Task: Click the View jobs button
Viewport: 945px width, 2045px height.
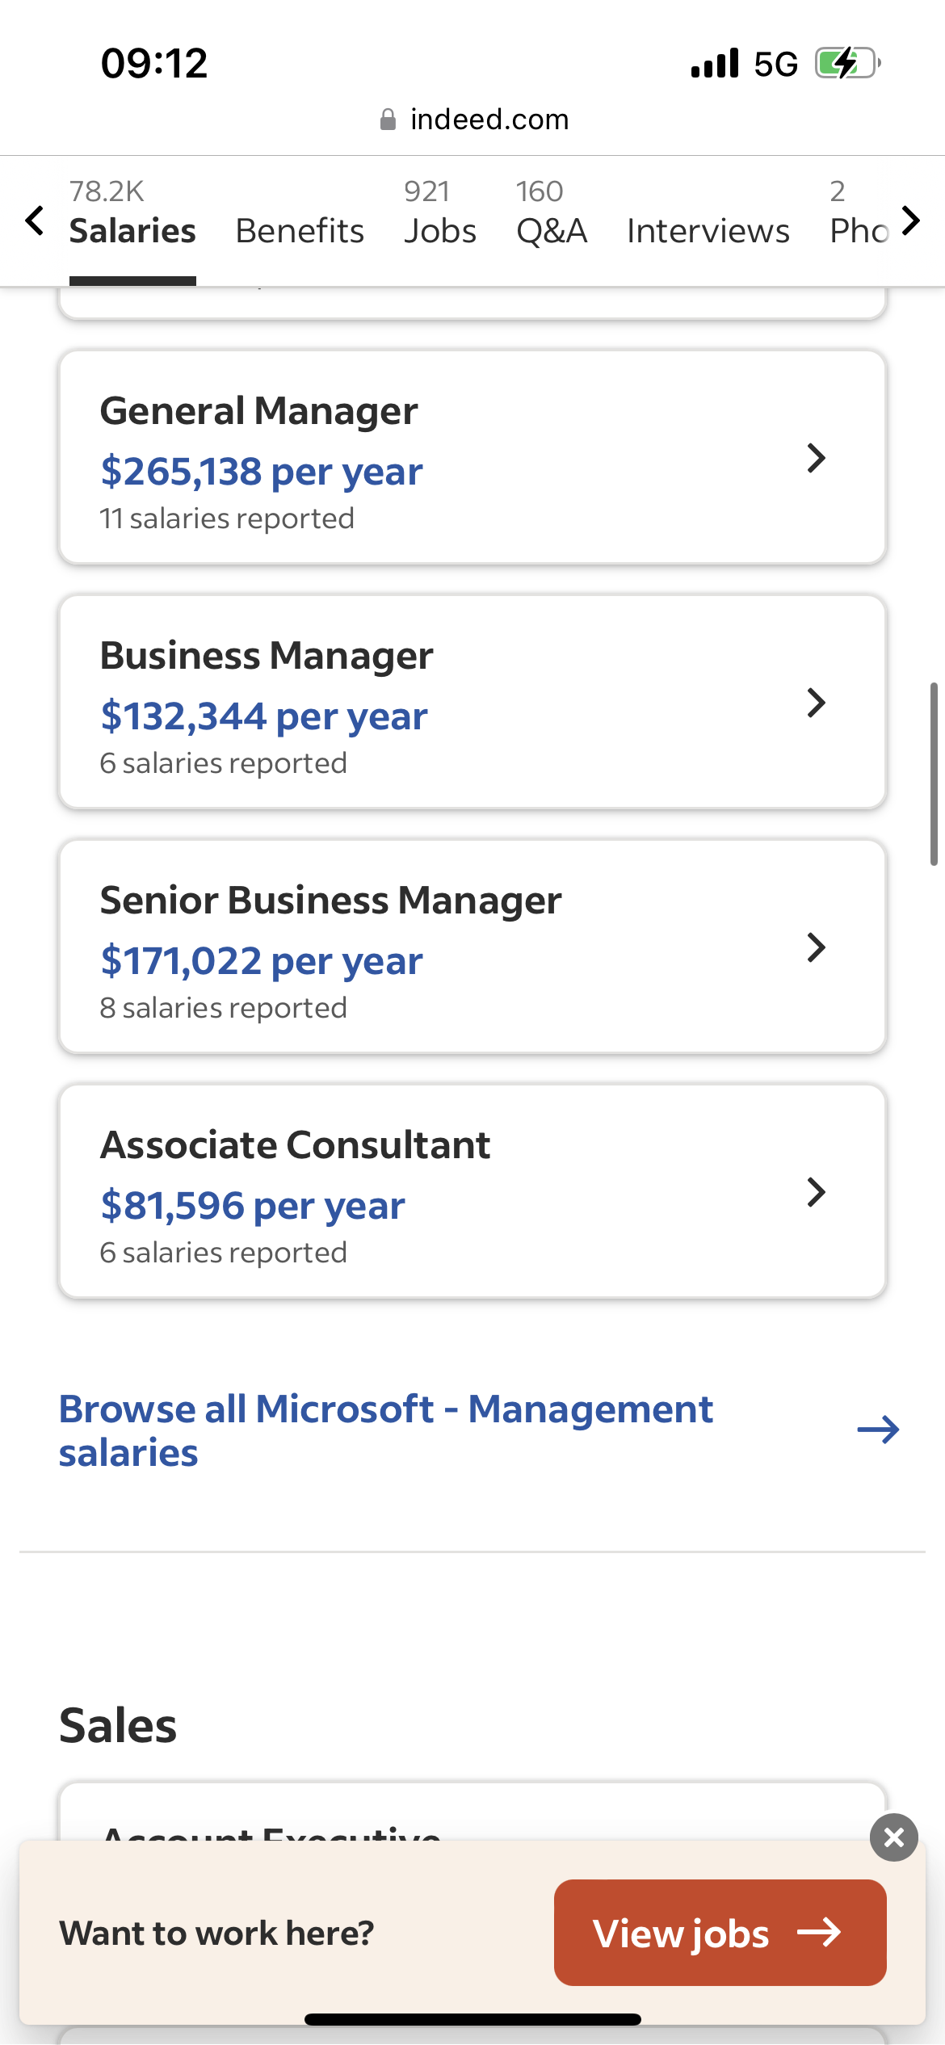Action: [720, 1933]
